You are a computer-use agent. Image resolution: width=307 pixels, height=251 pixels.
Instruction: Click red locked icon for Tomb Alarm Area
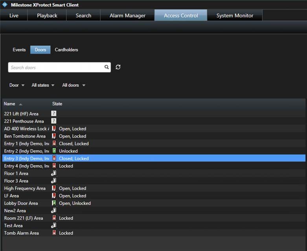pos(54,233)
